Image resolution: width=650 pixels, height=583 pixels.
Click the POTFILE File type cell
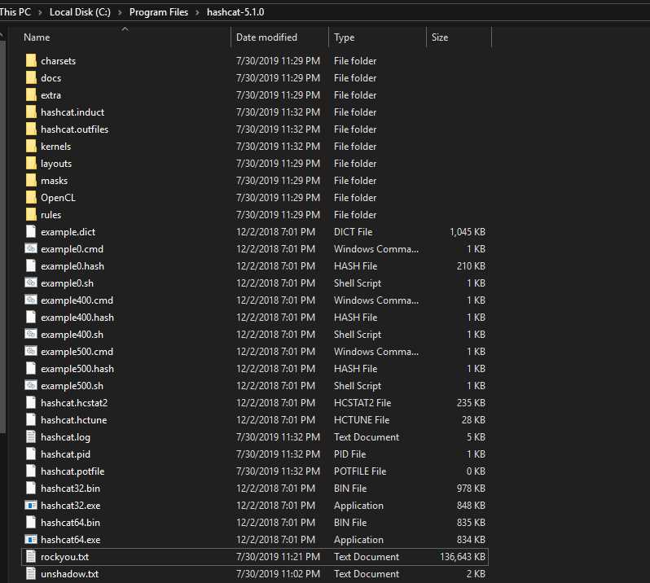pyautogui.click(x=360, y=471)
